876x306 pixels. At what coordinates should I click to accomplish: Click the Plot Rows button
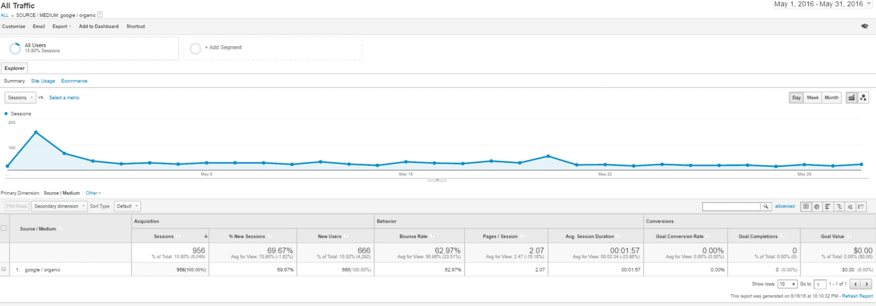17,206
